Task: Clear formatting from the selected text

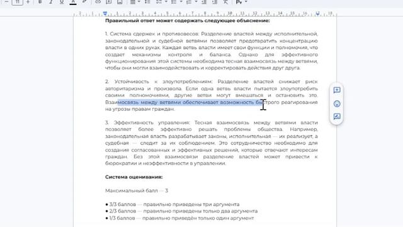Action: (225, 2)
